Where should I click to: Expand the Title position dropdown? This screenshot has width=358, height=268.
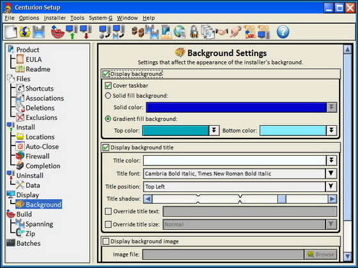(331, 186)
